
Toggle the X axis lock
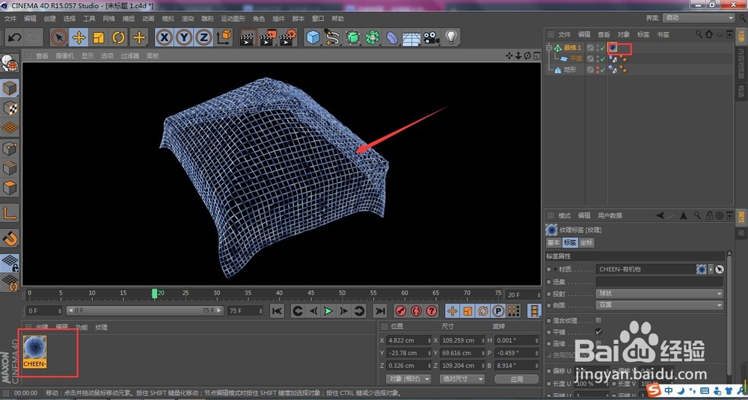tap(164, 37)
